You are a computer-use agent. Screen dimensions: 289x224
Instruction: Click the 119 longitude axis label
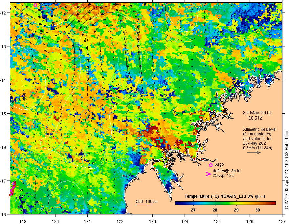(23, 221)
